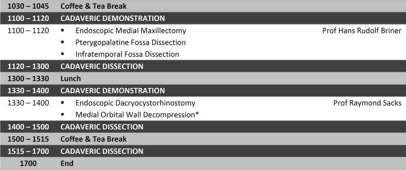Click the Lunch row
Viewport: 406px width, 170px height.
[x=203, y=78]
